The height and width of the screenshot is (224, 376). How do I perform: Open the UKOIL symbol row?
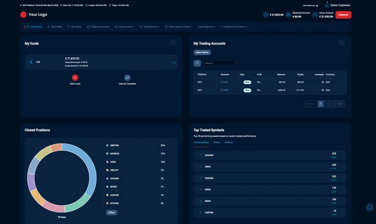point(270,190)
